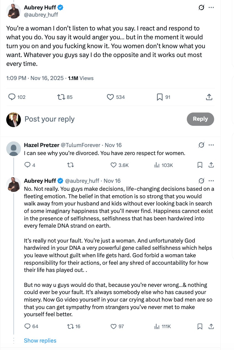This screenshot has width=234, height=350.
Task: Open Aubrey Huff's avatar at top
Action: coord(14,11)
